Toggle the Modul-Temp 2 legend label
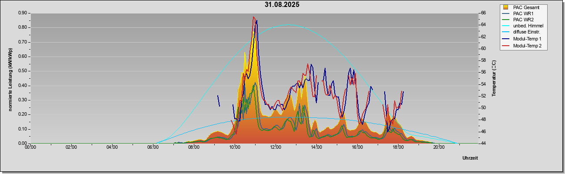This screenshot has width=565, height=174. tap(527, 46)
